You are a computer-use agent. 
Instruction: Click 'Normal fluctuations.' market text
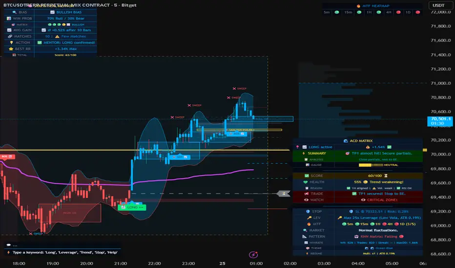[x=378, y=230]
